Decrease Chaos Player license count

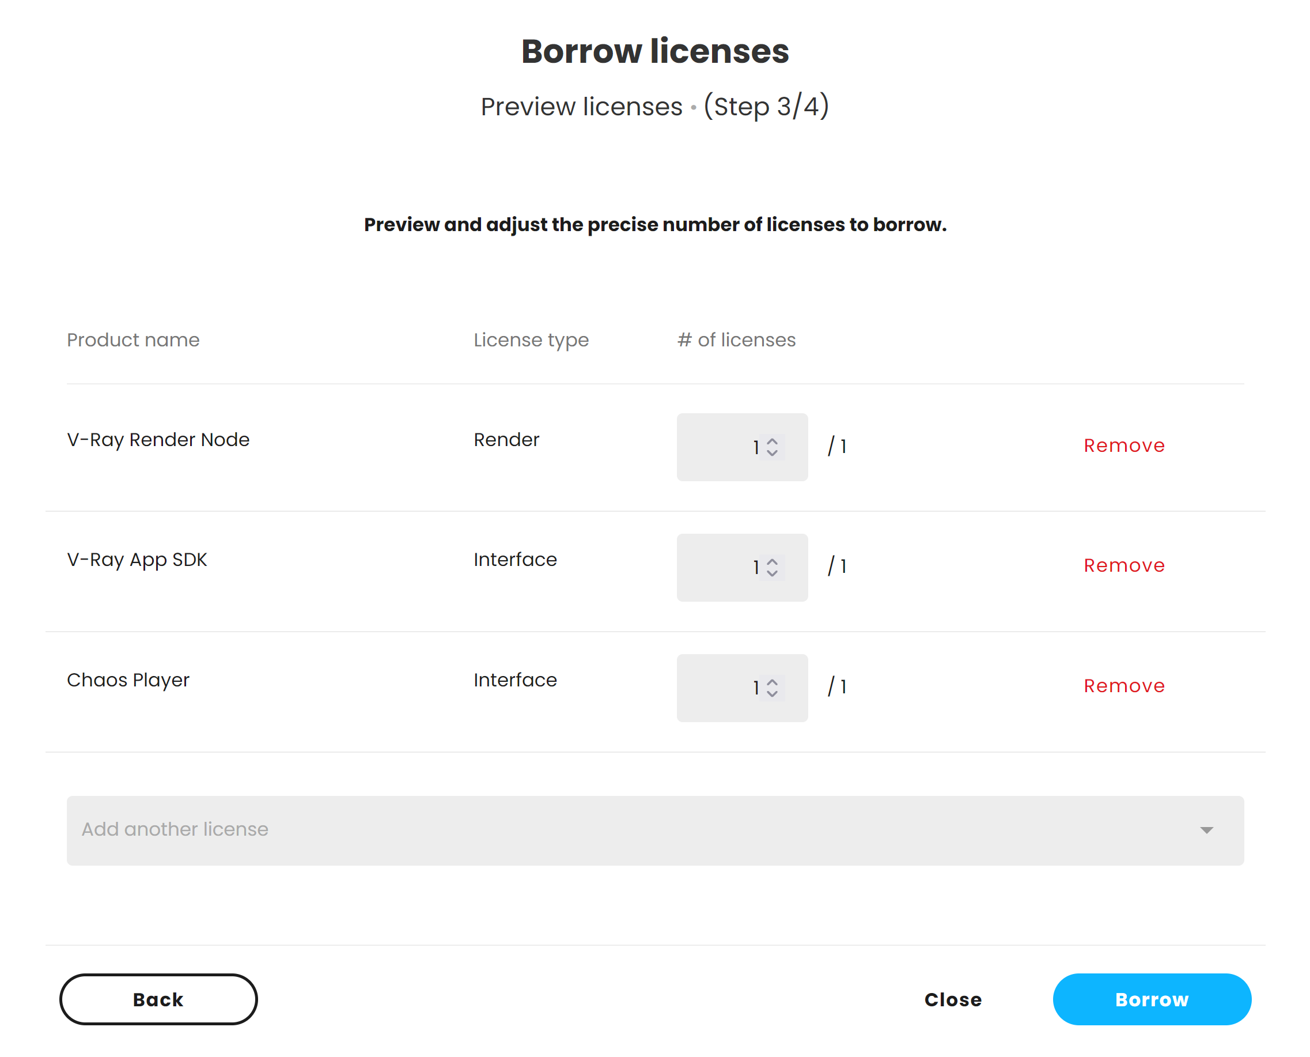(x=771, y=693)
